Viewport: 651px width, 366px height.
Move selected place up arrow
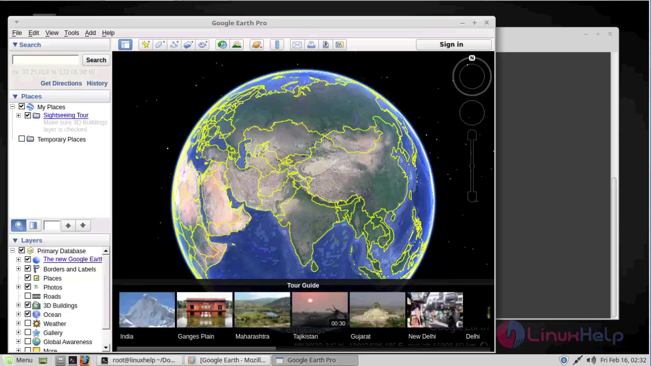point(68,225)
